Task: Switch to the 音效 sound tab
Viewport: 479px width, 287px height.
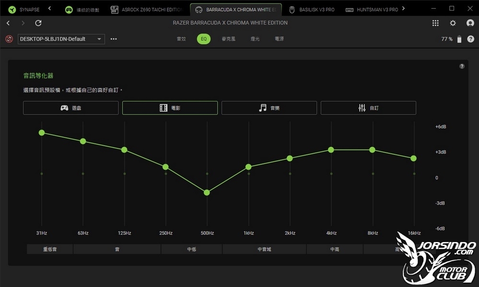Action: point(181,39)
